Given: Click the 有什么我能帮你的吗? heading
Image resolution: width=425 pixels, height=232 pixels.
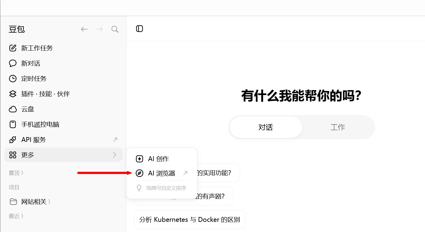Looking at the screenshot, I should [301, 96].
